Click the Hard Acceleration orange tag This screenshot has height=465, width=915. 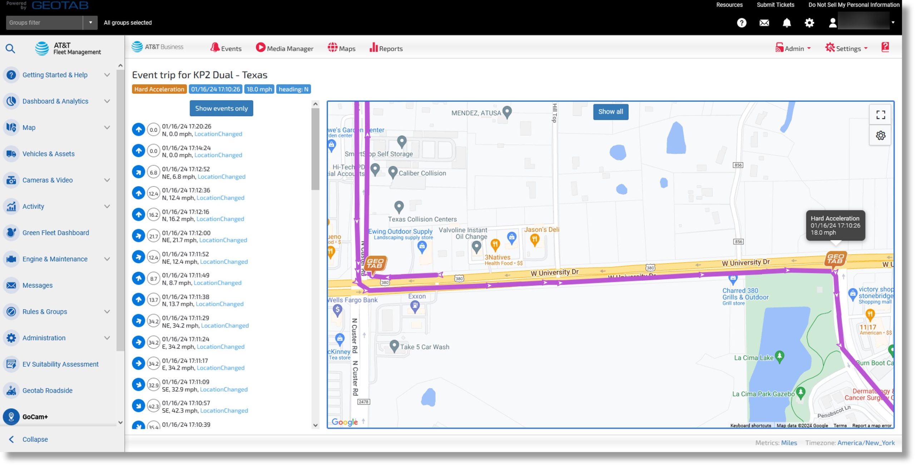[x=159, y=89]
